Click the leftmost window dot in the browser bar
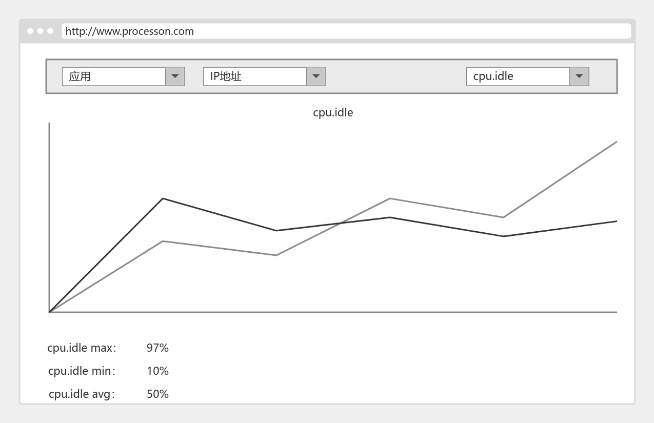This screenshot has width=654, height=423. tap(30, 31)
